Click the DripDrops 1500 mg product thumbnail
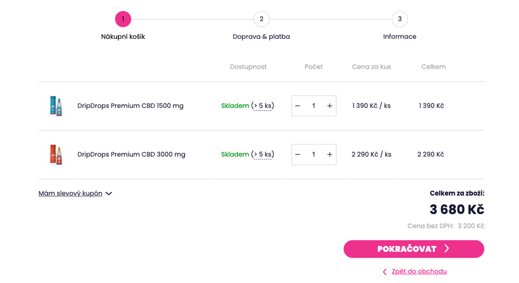This screenshot has width=519, height=283. 56,106
